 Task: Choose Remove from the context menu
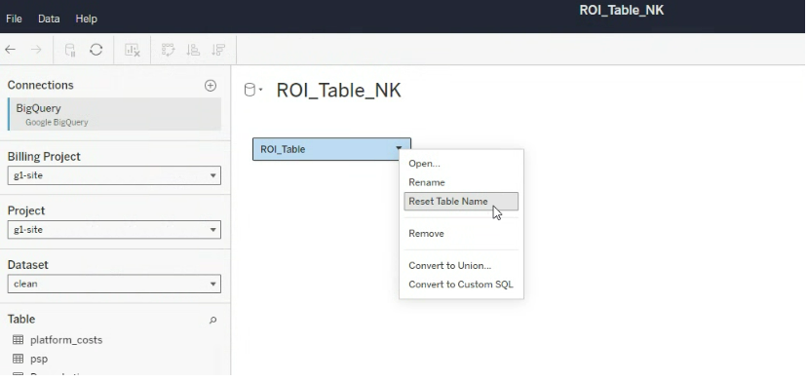461,234
